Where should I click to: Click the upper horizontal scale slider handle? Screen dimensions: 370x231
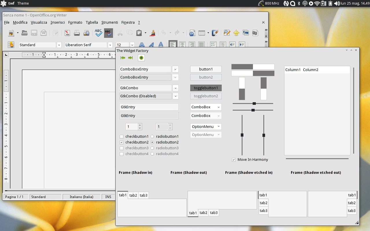point(254,103)
